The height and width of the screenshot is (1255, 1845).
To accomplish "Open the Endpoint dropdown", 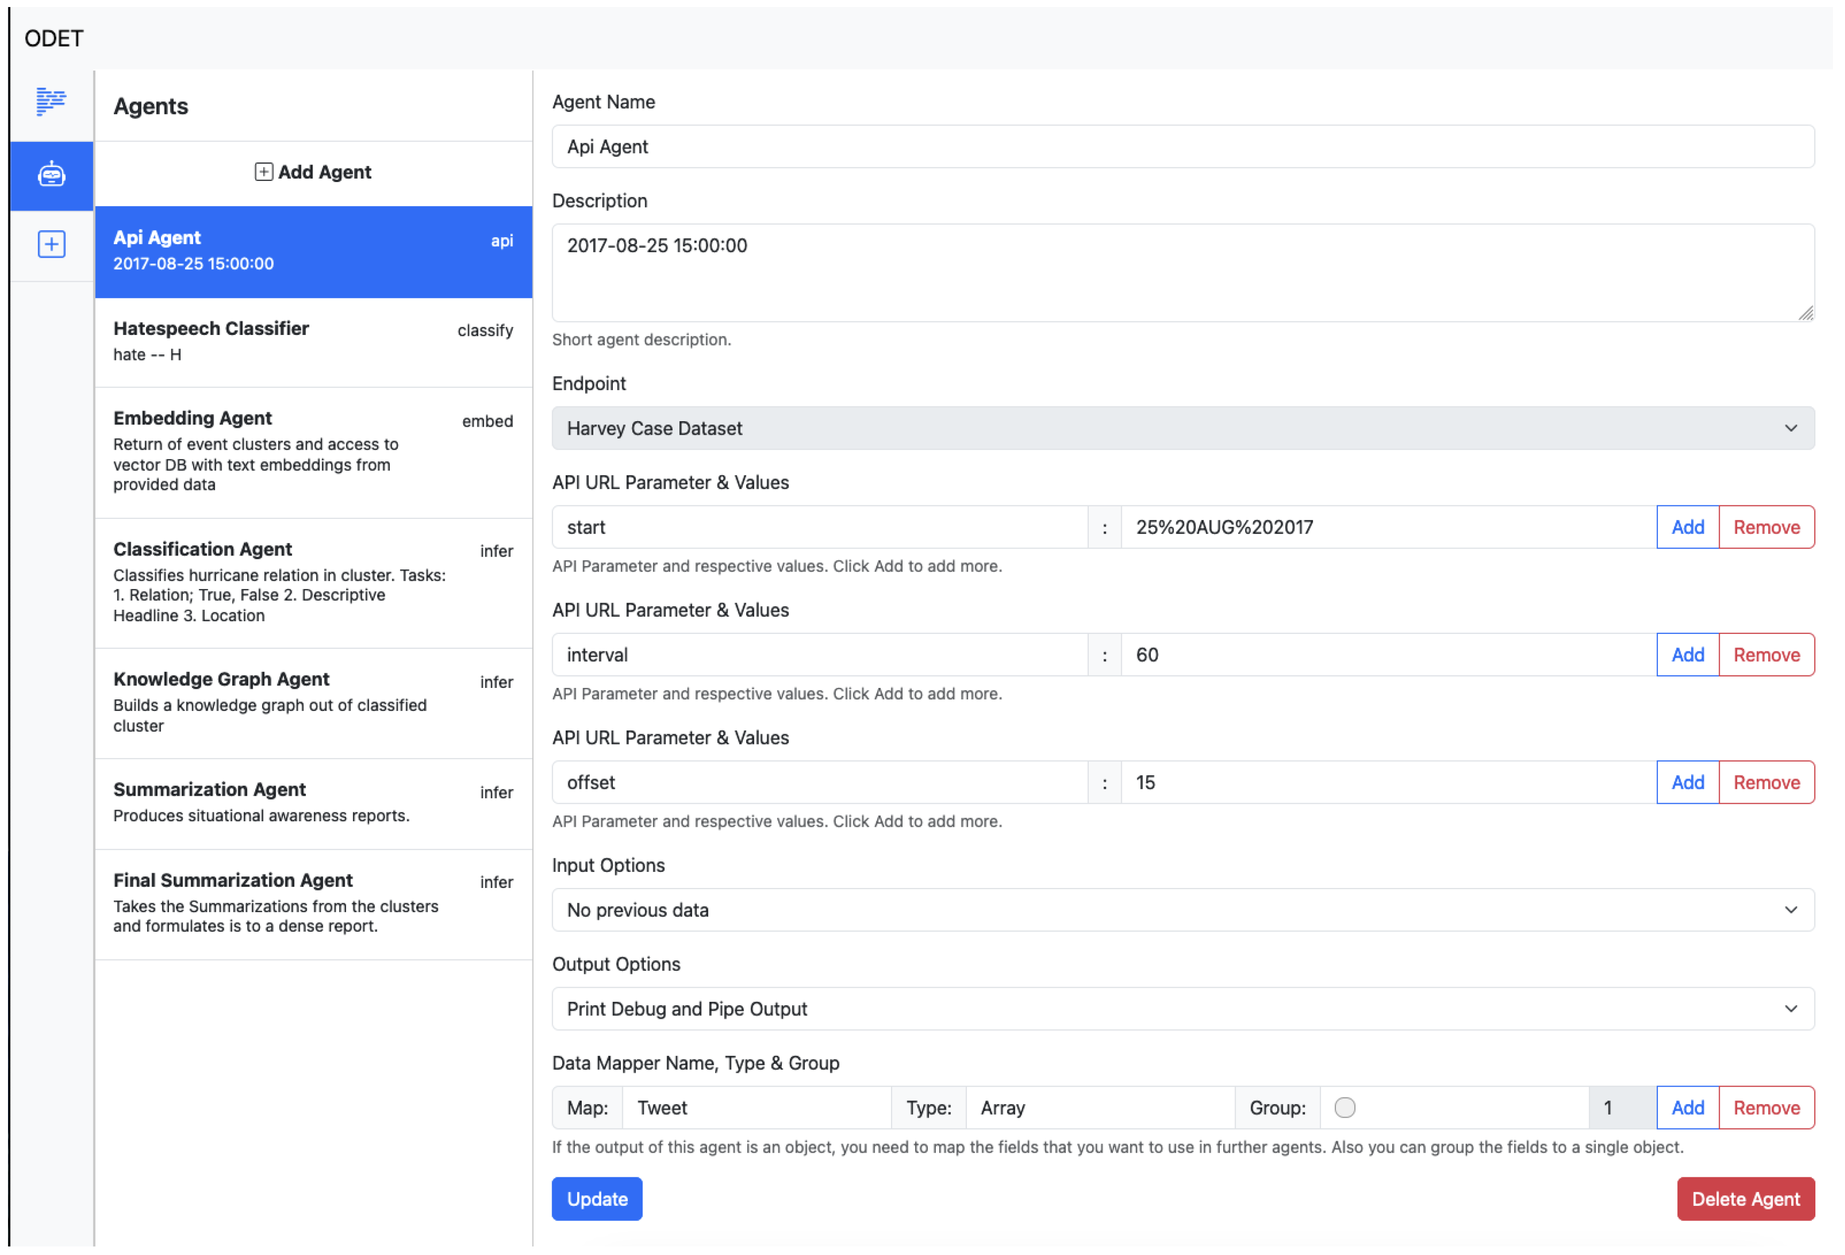I will pos(1182,429).
